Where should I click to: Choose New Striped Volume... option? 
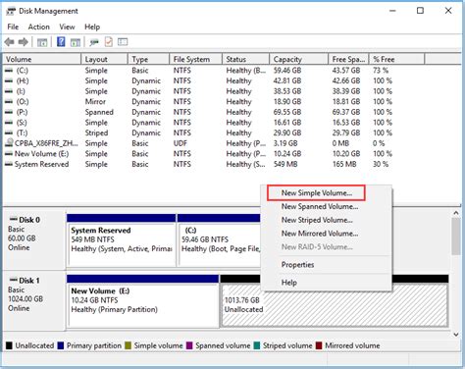(317, 220)
